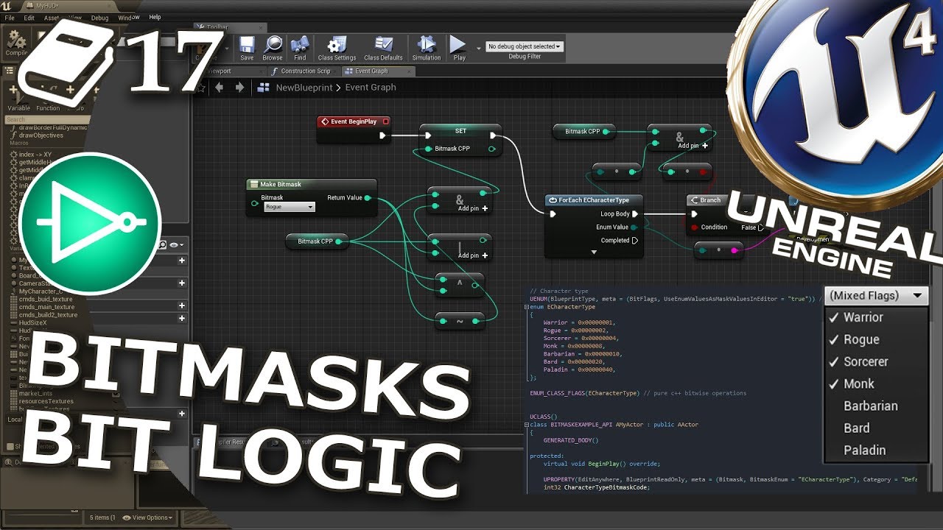Select the bitwise XOR (^) node

(460, 285)
